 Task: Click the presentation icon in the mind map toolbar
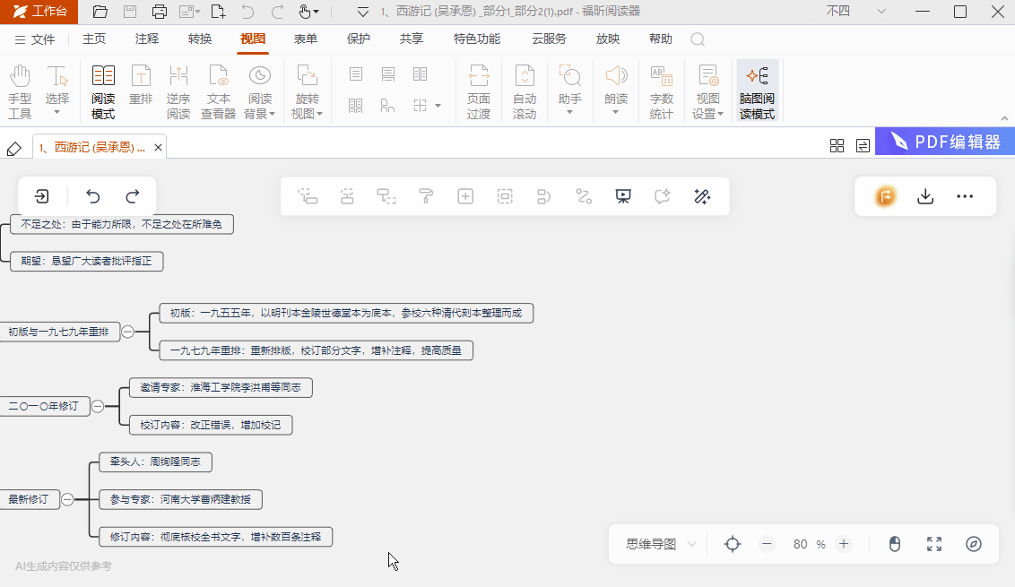(x=622, y=196)
